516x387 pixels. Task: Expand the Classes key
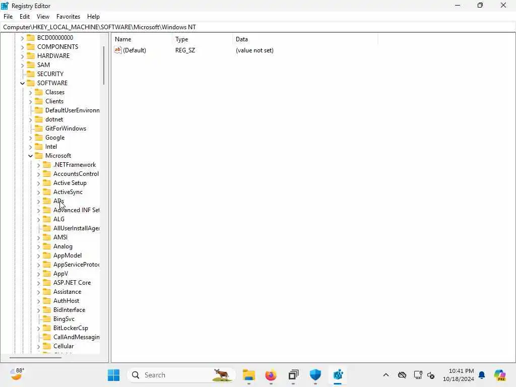click(31, 93)
